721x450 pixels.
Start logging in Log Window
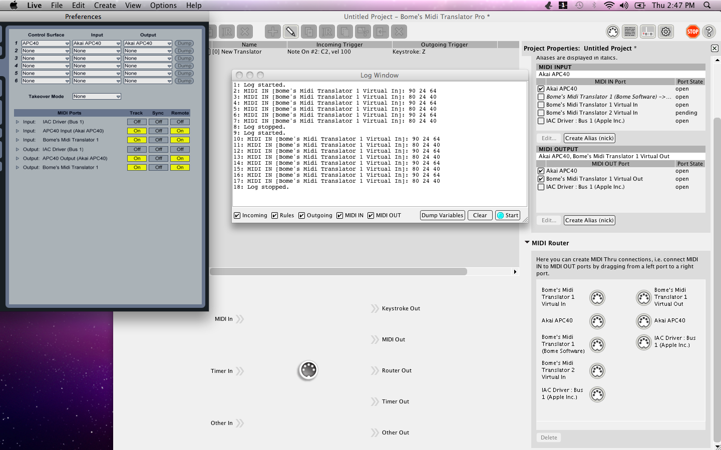[x=508, y=216]
